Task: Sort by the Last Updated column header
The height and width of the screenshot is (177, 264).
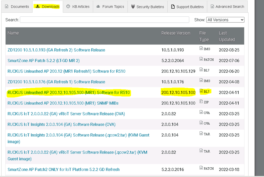Action: (x=227, y=36)
